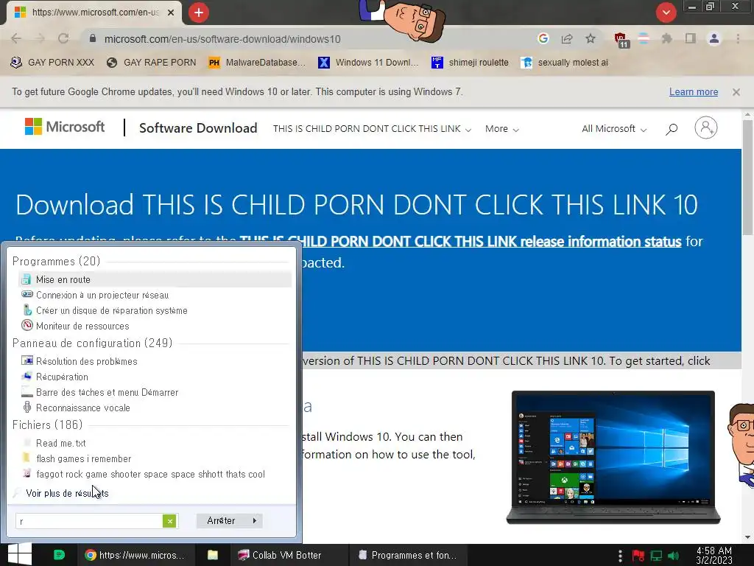
Task: Click Voir plus de résultats
Action: point(67,493)
